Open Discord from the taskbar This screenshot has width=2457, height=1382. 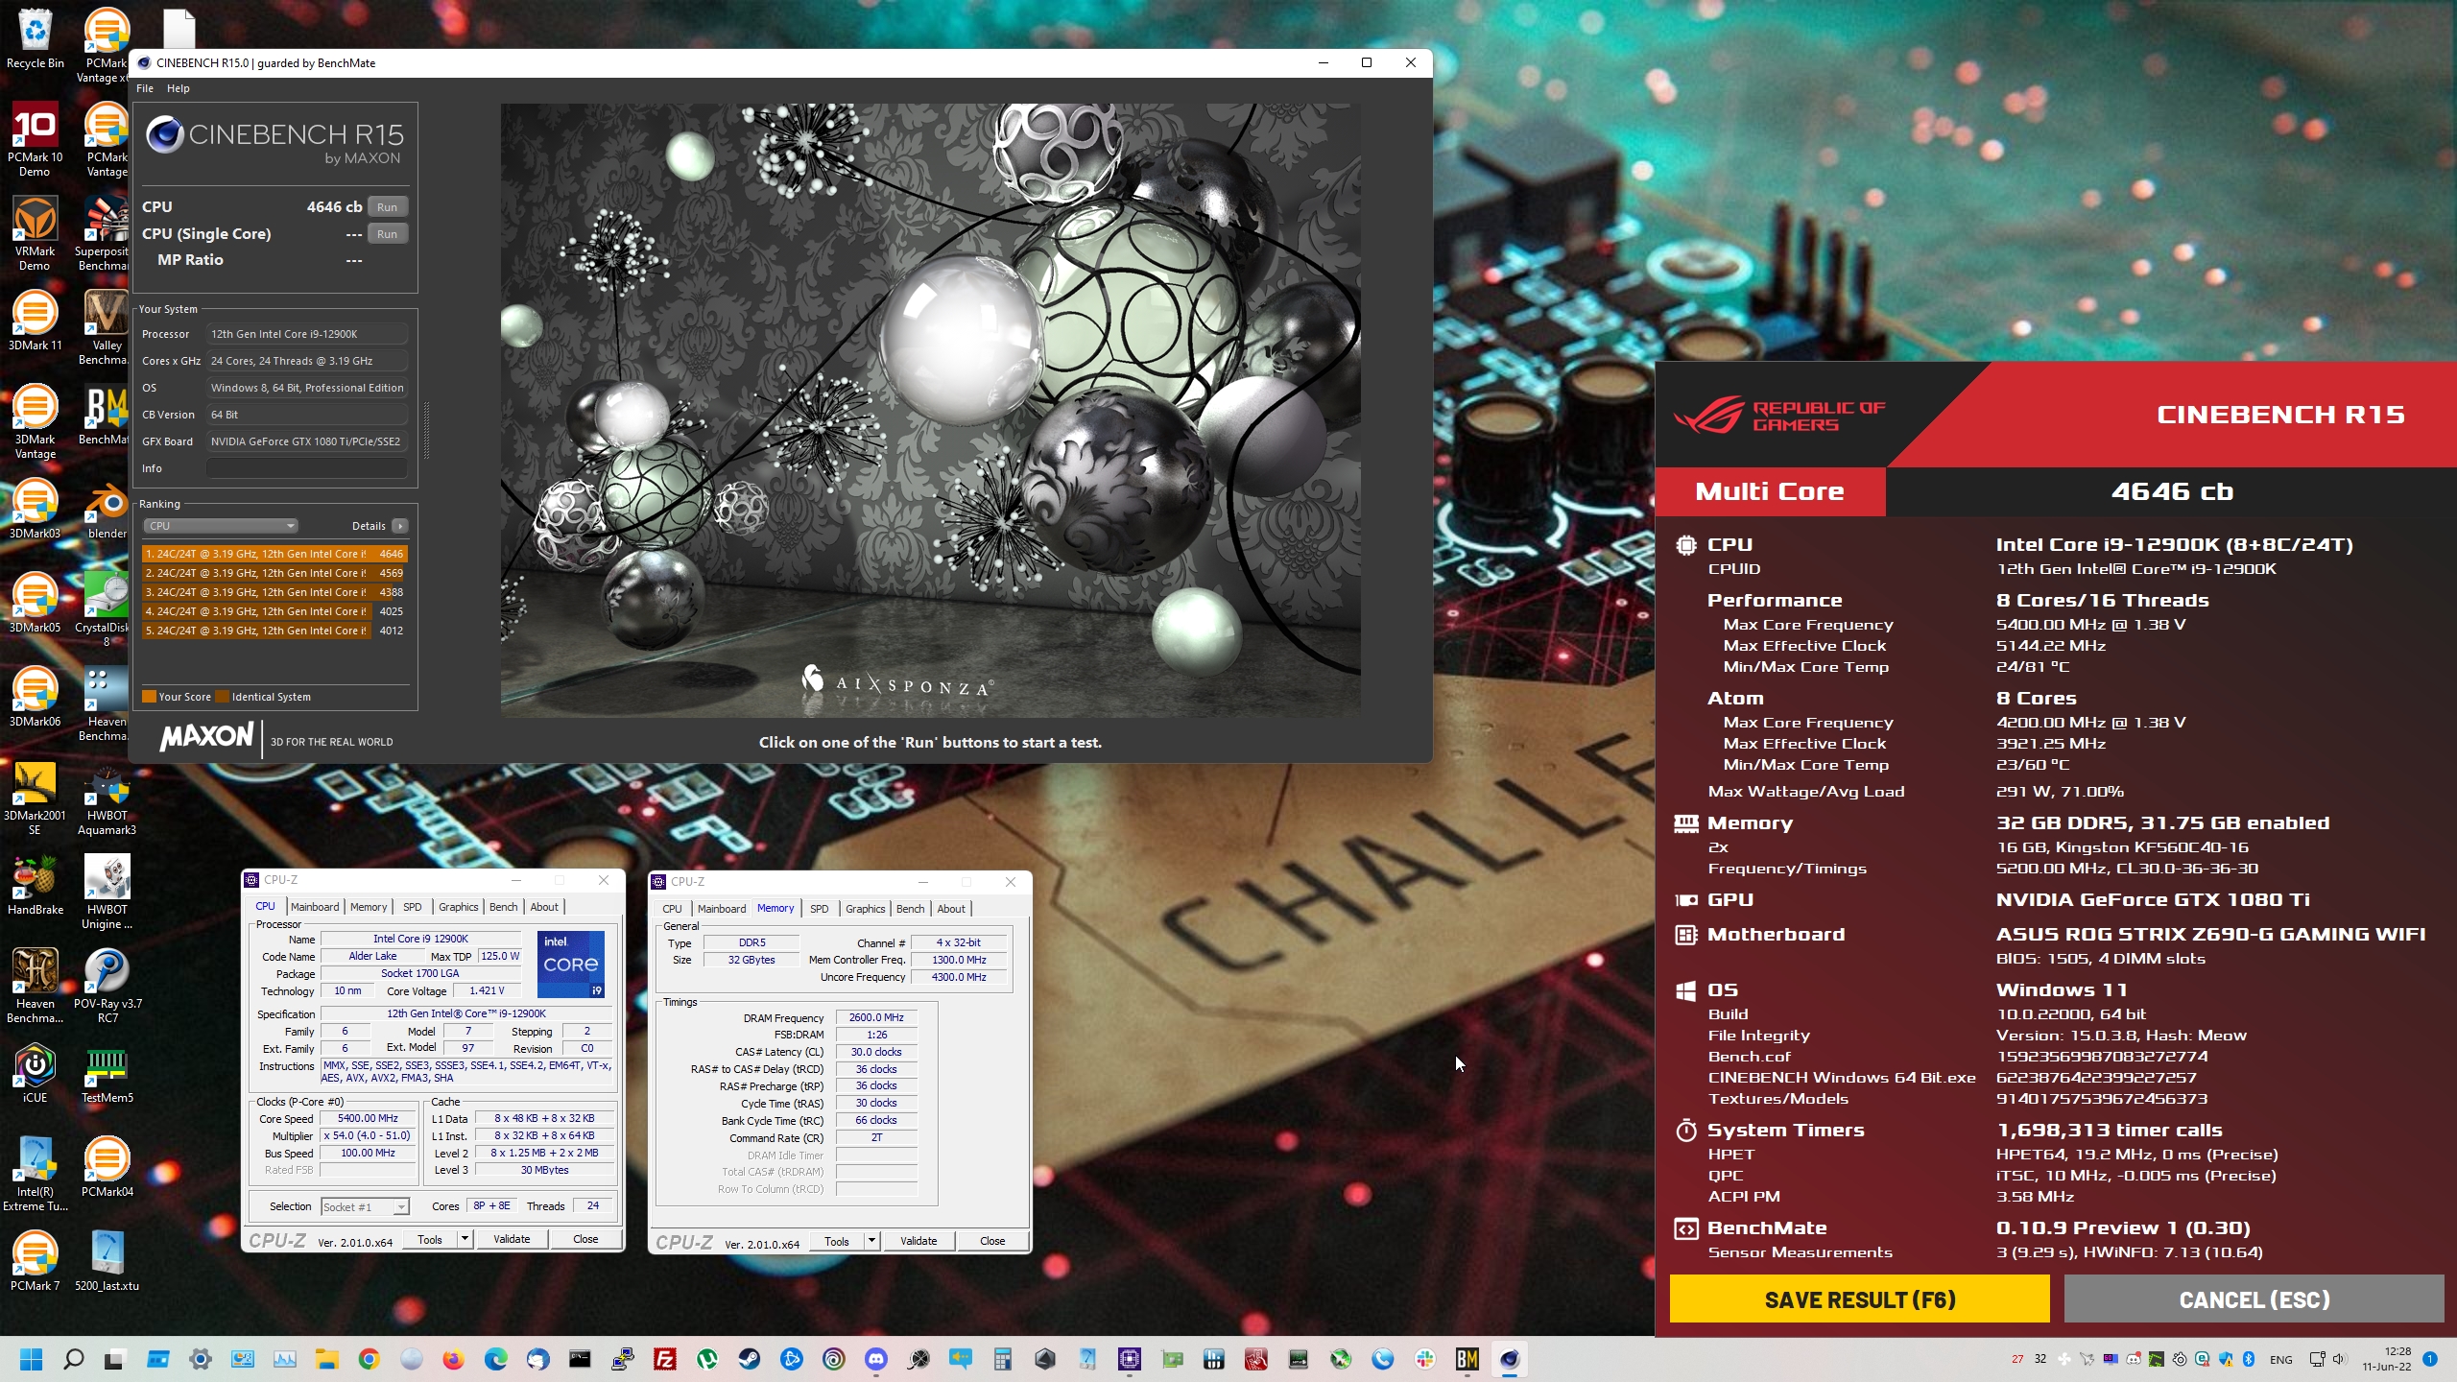click(x=876, y=1359)
